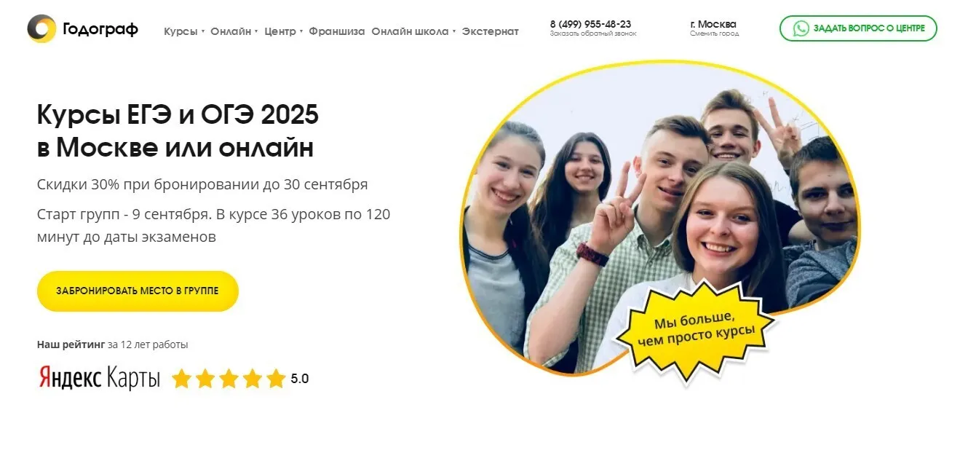Viewport: 976px width, 453px height.
Task: Click the starburst badge 'Мы больше, чем просто курсы'
Action: (x=695, y=331)
